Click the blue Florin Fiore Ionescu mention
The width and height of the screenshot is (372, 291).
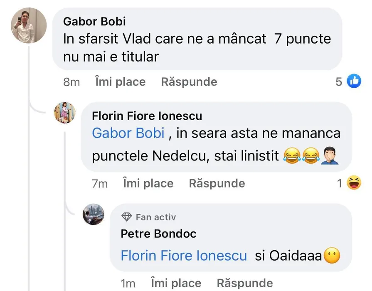[183, 256]
